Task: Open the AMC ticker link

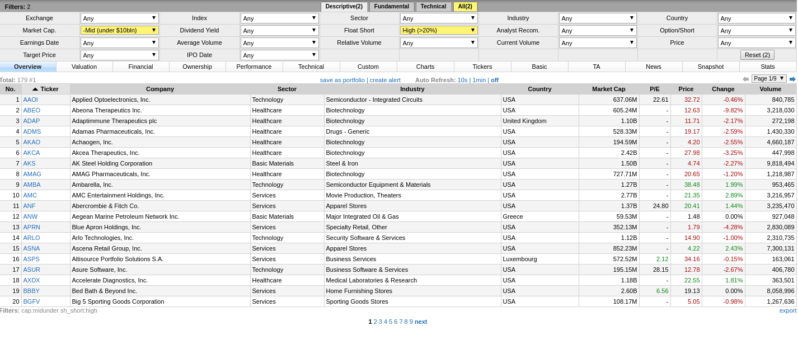Action: pos(30,195)
